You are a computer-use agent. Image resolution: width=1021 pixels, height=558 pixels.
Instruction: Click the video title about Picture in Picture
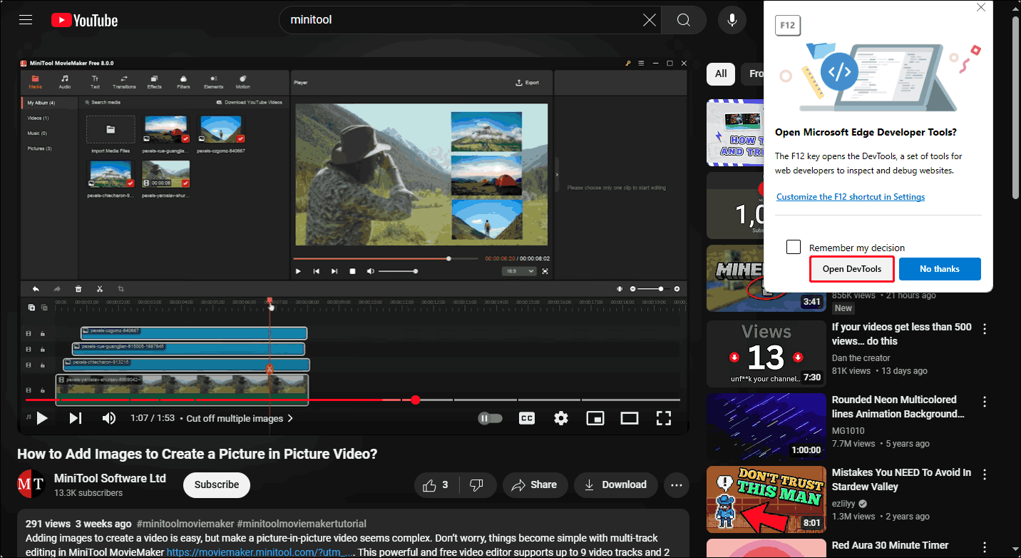click(197, 454)
